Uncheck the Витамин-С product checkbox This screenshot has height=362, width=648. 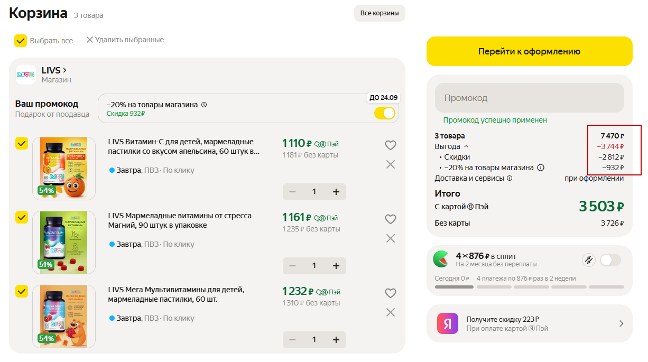(x=22, y=144)
